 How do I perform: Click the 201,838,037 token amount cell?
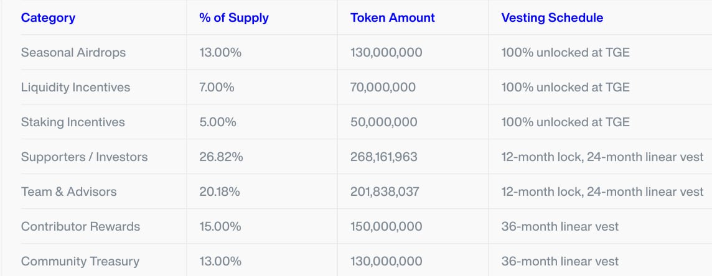(385, 191)
